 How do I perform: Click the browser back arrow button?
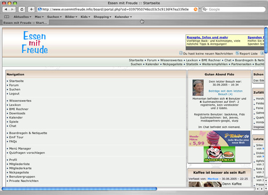(6, 9)
